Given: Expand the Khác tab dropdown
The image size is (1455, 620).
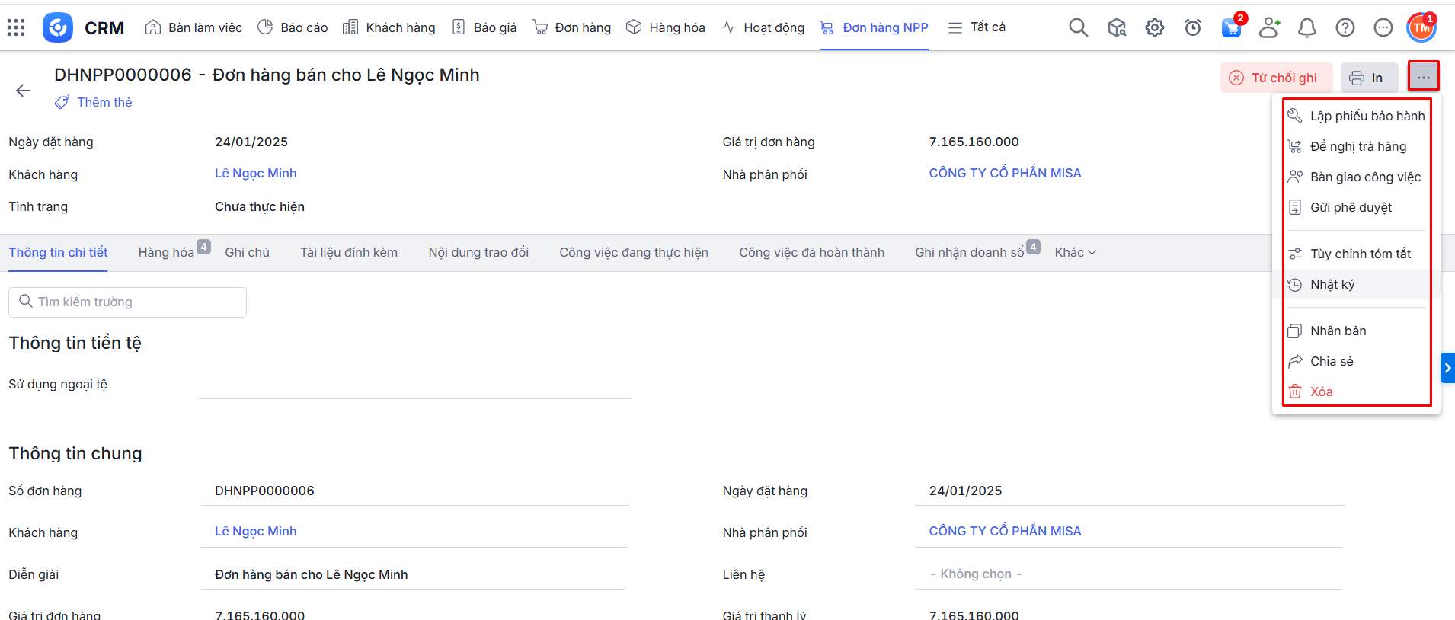Looking at the screenshot, I should coord(1075,252).
